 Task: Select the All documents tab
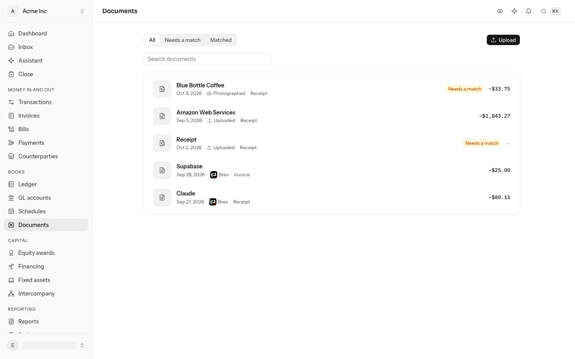[x=152, y=40]
